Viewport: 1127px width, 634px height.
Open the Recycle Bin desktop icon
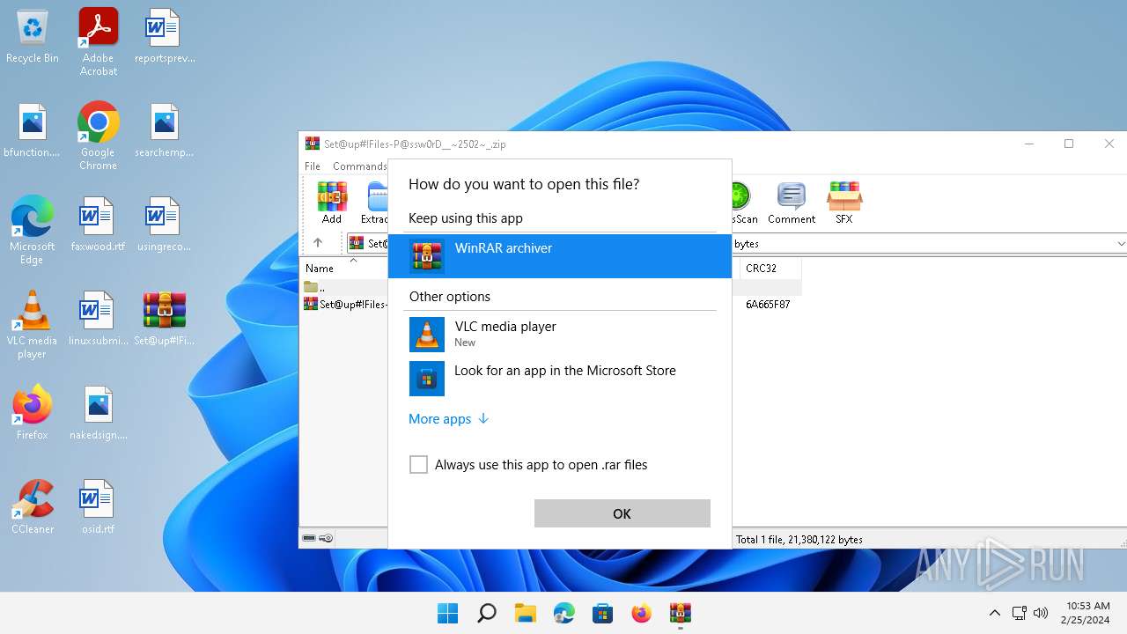pyautogui.click(x=33, y=38)
